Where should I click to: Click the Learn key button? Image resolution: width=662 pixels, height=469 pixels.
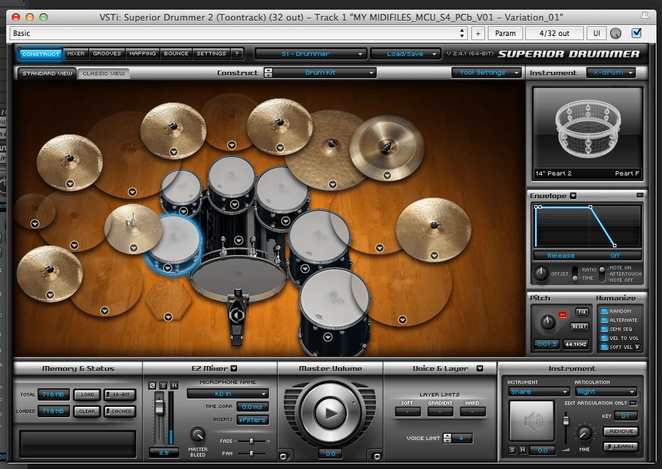(621, 446)
